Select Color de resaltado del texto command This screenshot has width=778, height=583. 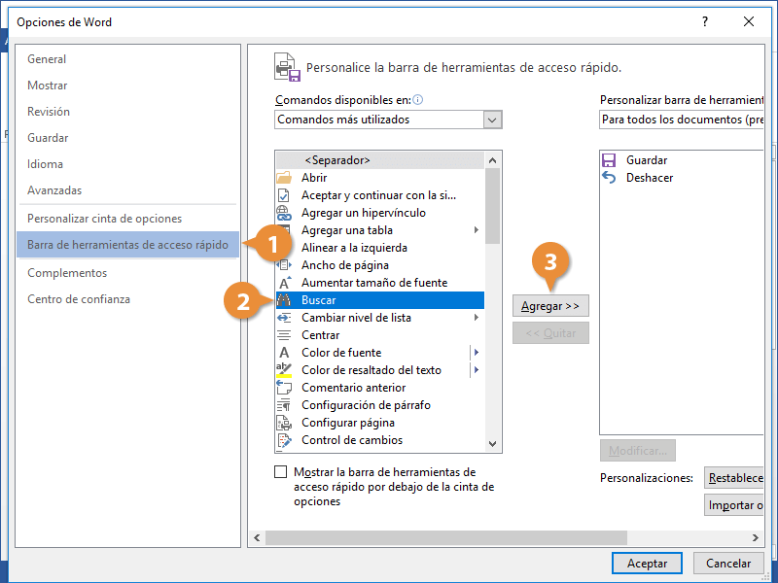point(371,370)
